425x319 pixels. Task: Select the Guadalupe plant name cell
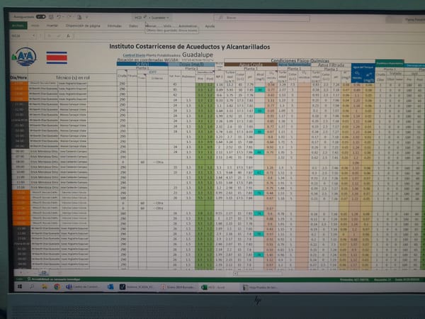pos(198,55)
